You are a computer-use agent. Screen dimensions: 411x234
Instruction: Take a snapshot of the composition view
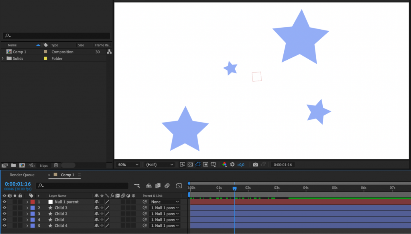pos(256,164)
